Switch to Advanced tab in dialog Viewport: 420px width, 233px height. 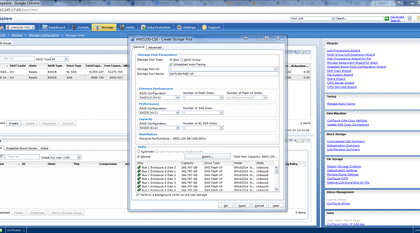pos(155,47)
